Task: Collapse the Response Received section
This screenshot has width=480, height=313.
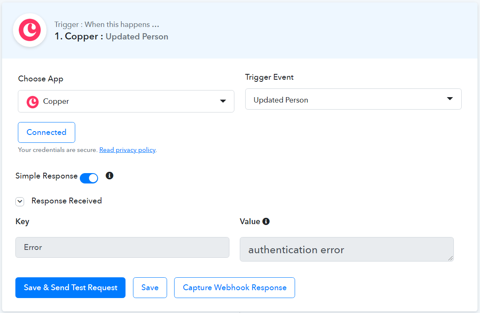Action: click(20, 201)
